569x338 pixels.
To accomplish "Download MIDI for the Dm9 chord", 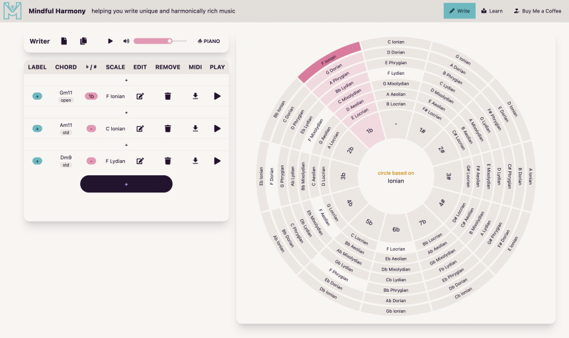I will click(195, 161).
